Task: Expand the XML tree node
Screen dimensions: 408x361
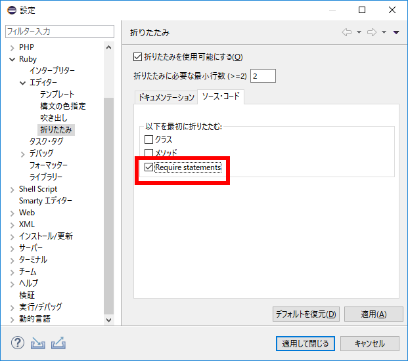Action: click(x=12, y=225)
